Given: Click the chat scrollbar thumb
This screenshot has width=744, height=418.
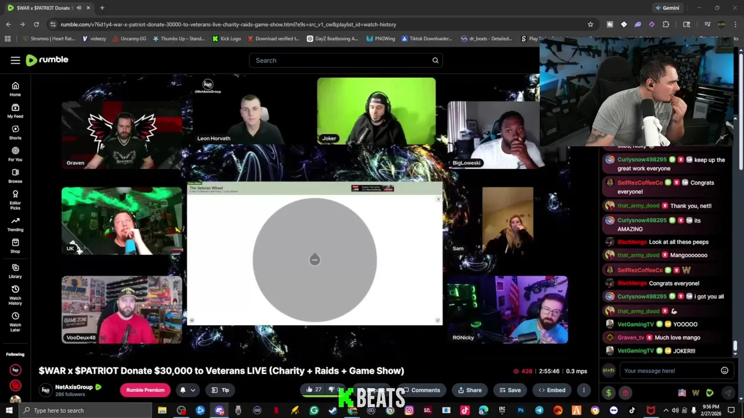Looking at the screenshot, I should coord(735,347).
